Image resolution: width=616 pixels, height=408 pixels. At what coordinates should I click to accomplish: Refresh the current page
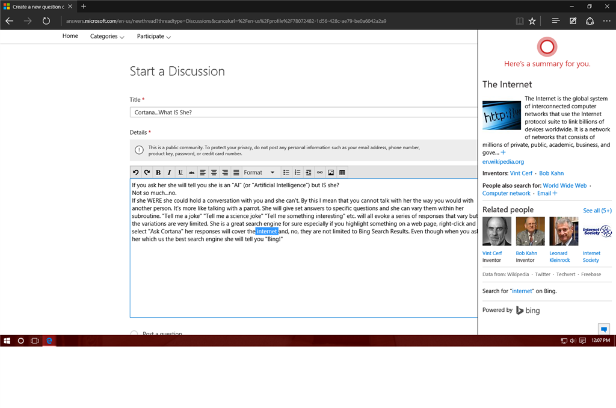click(46, 21)
